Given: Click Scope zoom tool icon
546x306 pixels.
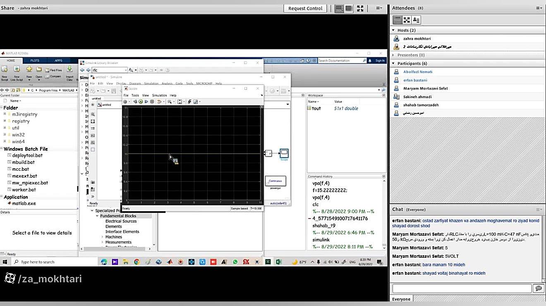Looking at the screenshot, I should (x=170, y=101).
